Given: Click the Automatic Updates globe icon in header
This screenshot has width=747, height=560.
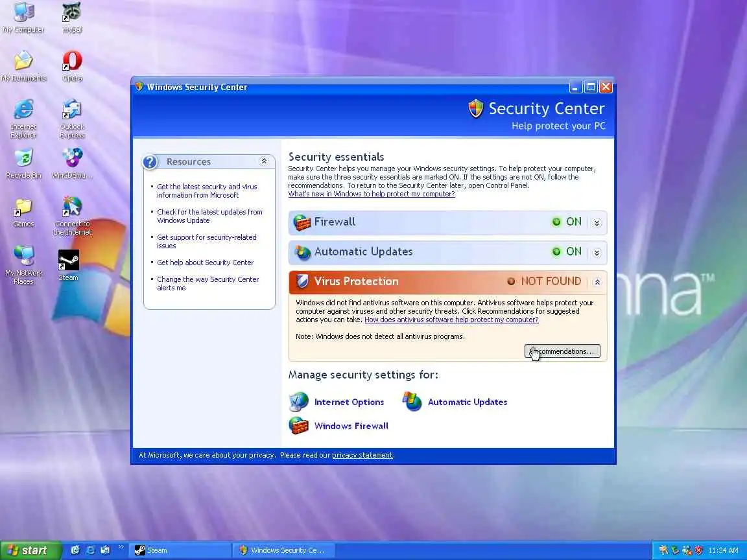Looking at the screenshot, I should (x=302, y=252).
